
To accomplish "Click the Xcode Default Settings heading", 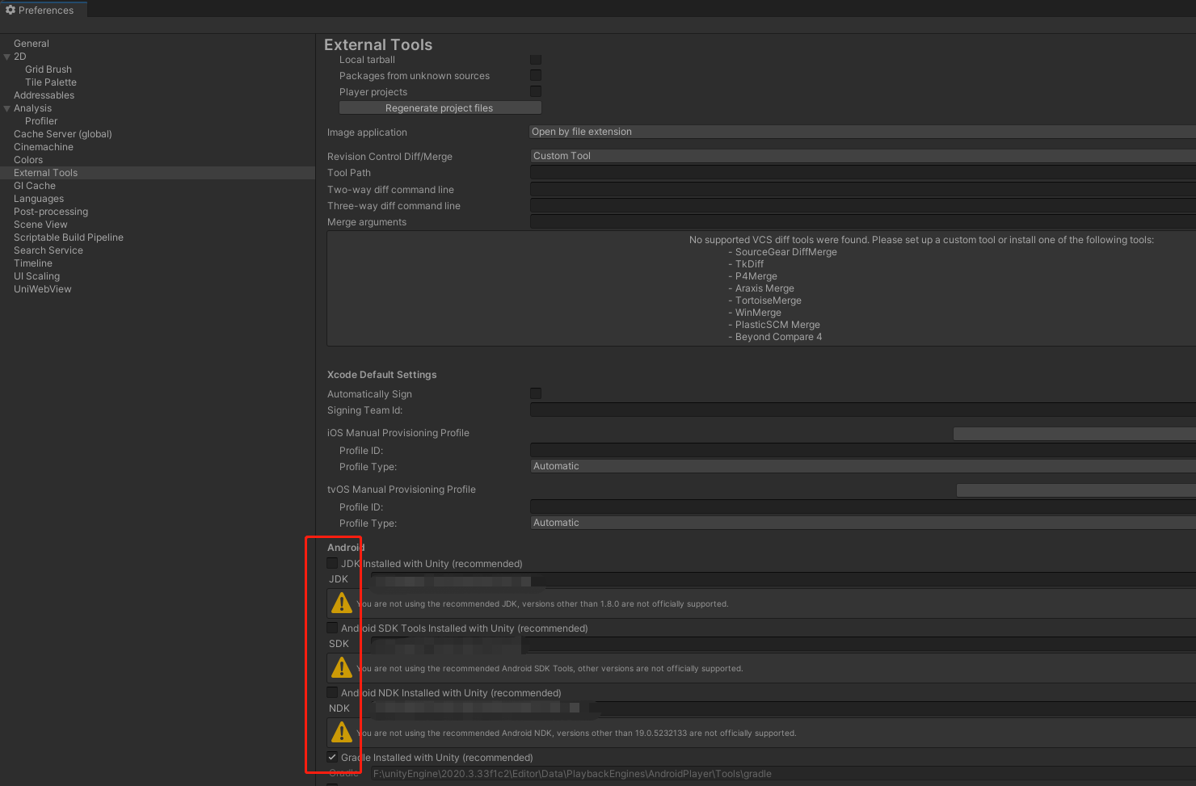I will coord(381,375).
